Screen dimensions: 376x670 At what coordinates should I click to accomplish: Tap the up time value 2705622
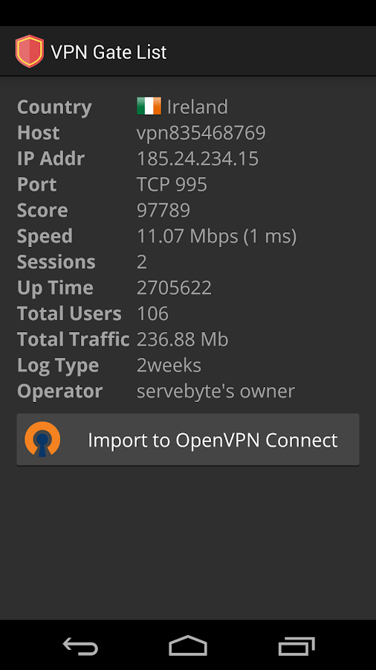[x=174, y=288]
